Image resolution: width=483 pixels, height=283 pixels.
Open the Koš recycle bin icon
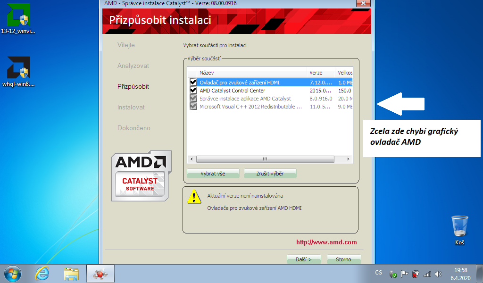(x=459, y=230)
